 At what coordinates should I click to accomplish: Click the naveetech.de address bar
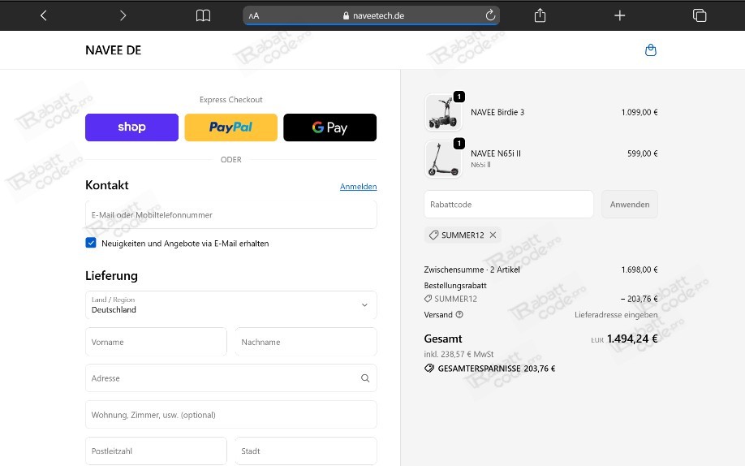pos(371,15)
